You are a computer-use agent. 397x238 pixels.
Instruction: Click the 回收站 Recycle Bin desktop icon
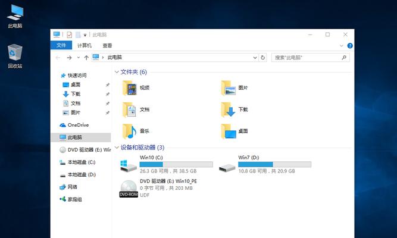(15, 52)
